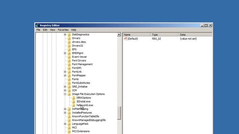Expand the GRE_Initialize key
This screenshot has width=239, height=134.
pos(65,87)
